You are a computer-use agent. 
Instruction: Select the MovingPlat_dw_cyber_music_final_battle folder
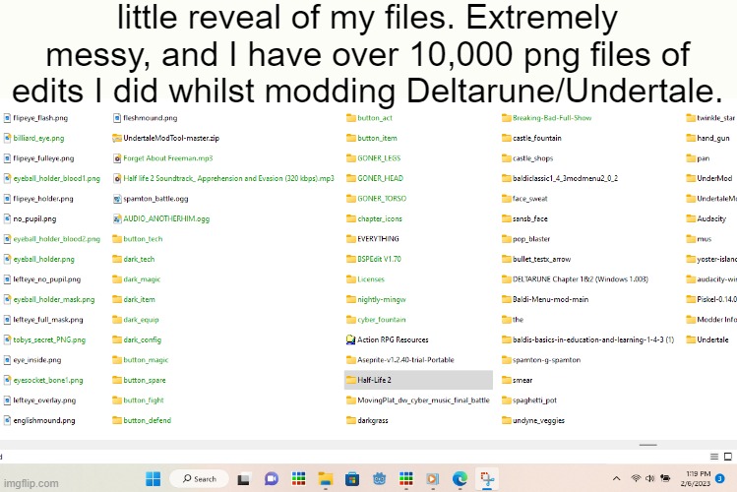(418, 400)
